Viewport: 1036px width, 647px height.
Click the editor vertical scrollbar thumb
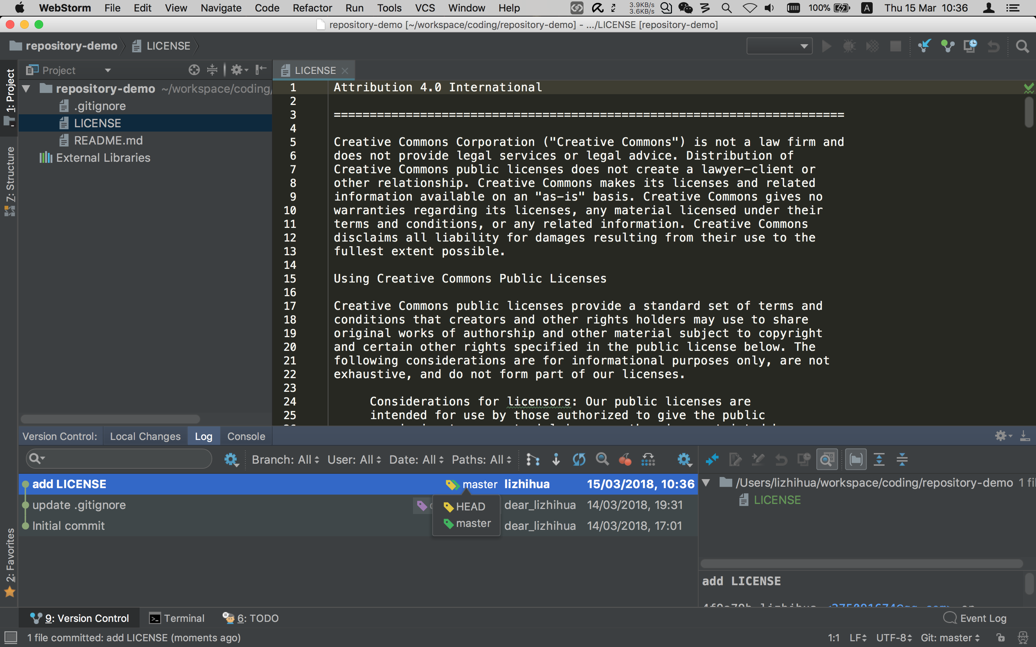pos(1029,112)
